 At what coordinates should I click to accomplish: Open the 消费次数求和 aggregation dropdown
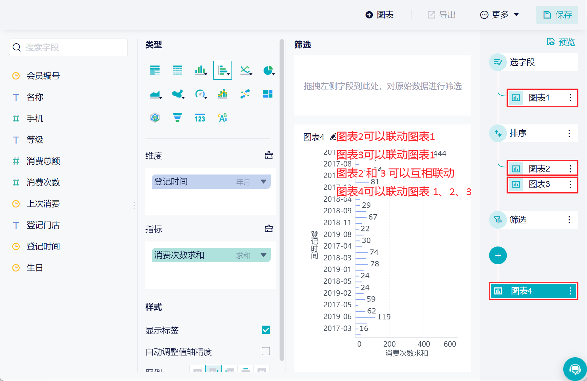pos(263,255)
